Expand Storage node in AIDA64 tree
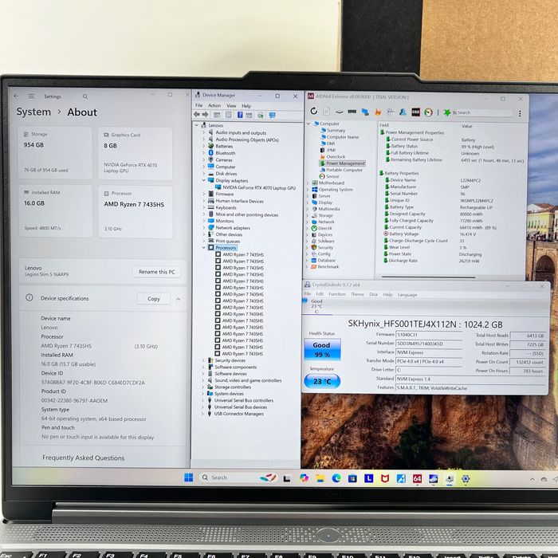The width and height of the screenshot is (558, 558). [308, 215]
